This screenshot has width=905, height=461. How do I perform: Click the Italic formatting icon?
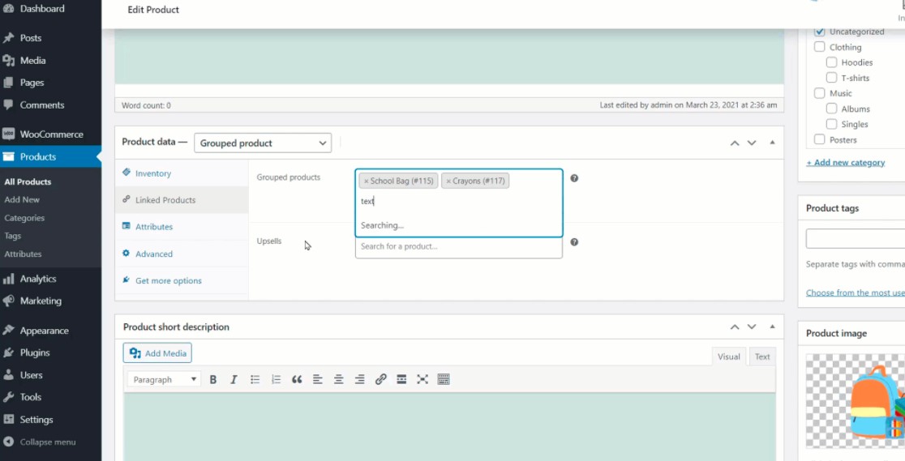[x=234, y=379]
